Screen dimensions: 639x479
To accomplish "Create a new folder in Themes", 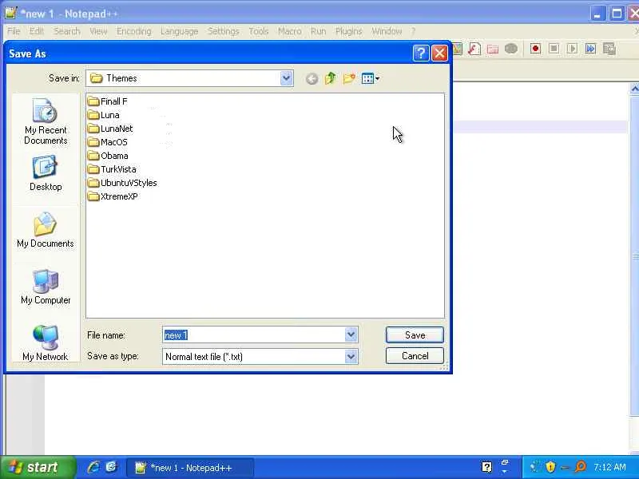I will (349, 78).
